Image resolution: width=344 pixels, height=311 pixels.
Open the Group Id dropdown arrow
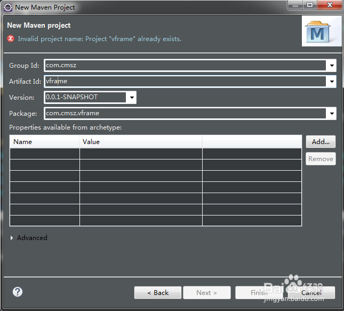point(332,66)
